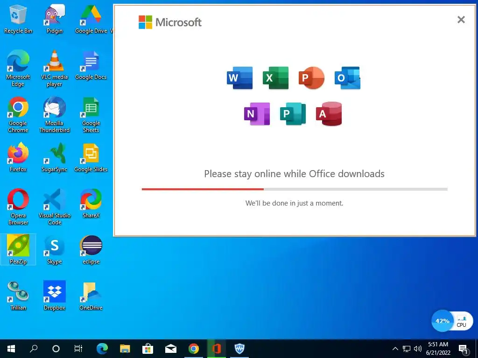This screenshot has height=358, width=478.
Task: Click the Access icon in Office installer
Action: click(329, 114)
